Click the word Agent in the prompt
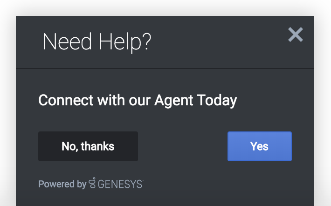Screen dimensions: 331x206 tap(174, 101)
